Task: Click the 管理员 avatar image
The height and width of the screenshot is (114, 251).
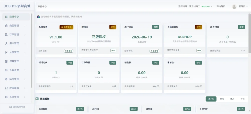Action: [234, 6]
